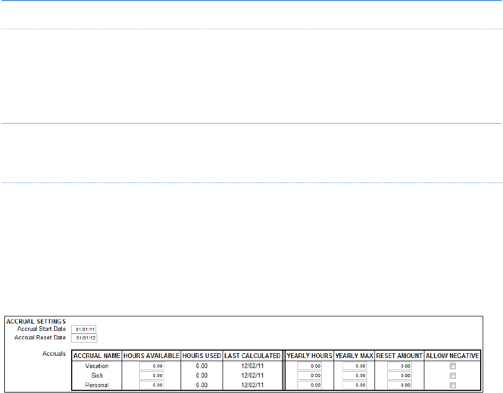Click the Personal accrual name
This screenshot has height=393, width=503.
pyautogui.click(x=97, y=385)
